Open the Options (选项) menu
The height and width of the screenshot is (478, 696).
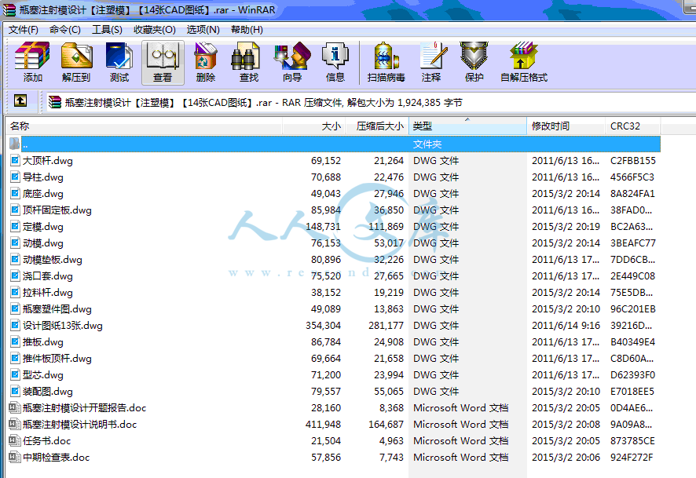203,30
